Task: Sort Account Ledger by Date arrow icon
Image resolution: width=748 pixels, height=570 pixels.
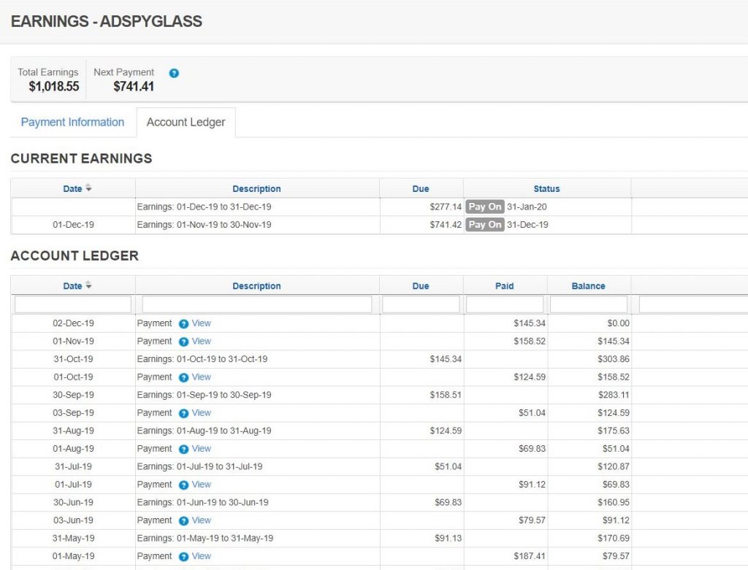Action: tap(88, 285)
